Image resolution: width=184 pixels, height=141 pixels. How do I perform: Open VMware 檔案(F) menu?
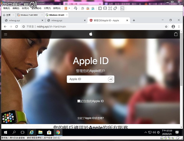6,8
